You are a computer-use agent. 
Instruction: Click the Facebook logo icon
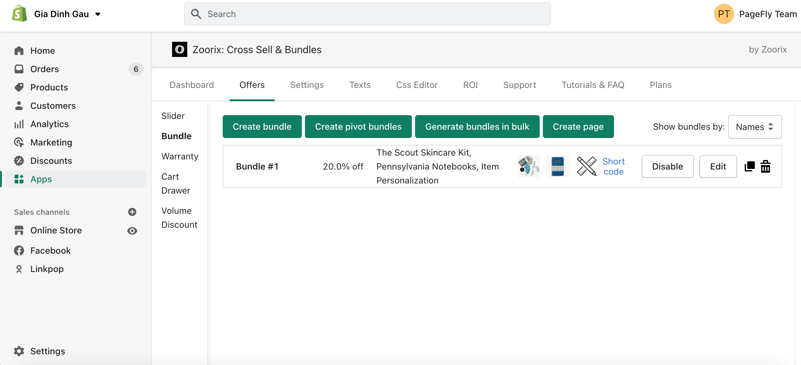(19, 251)
